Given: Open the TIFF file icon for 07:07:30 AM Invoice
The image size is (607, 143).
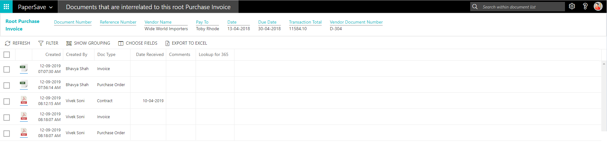Looking at the screenshot, I should (24, 68).
